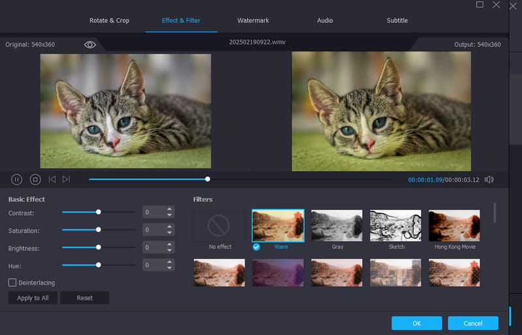Apply the Gray filter
Screen dimensions: 522x335
[x=337, y=226]
